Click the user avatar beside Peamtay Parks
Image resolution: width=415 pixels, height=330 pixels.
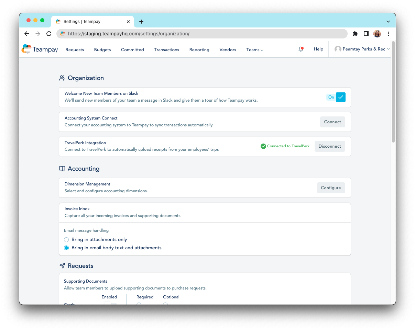[x=338, y=49]
